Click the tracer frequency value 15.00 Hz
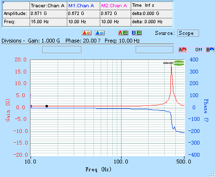The image size is (215, 177). point(40,22)
